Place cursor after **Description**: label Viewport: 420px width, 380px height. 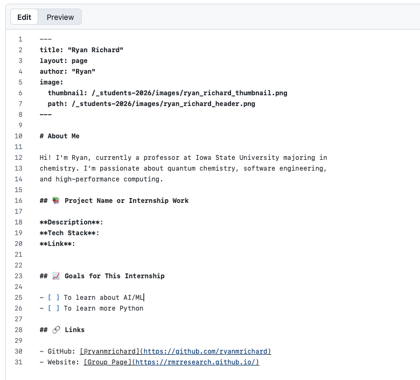tap(104, 222)
